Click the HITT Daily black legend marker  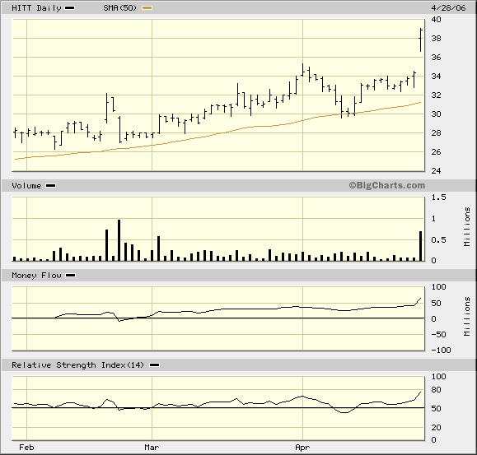point(70,8)
